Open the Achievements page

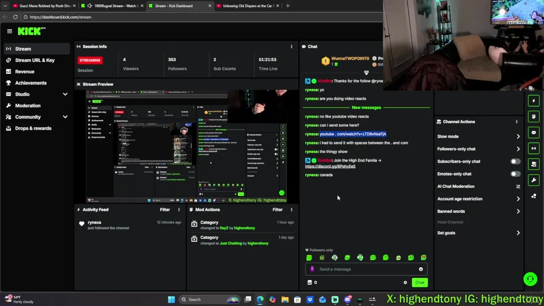pyautogui.click(x=37, y=83)
